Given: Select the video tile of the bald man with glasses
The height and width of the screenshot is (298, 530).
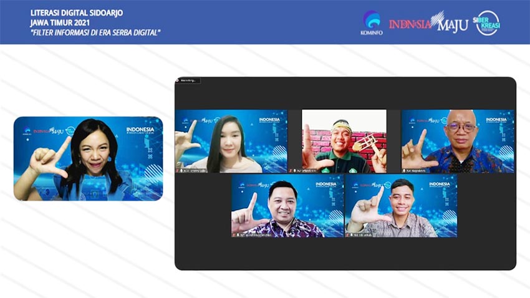Looking at the screenshot, I should click(x=458, y=142).
